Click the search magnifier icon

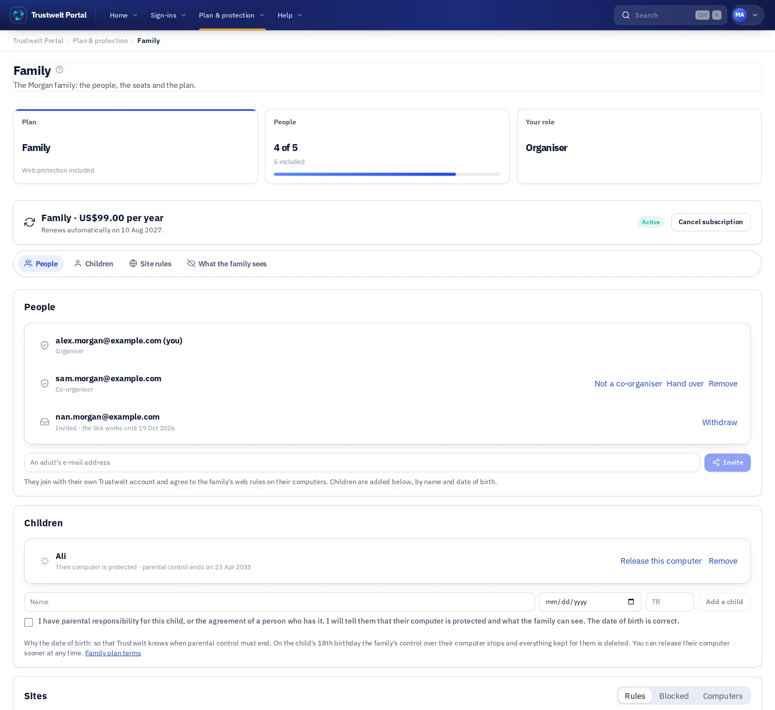[626, 15]
